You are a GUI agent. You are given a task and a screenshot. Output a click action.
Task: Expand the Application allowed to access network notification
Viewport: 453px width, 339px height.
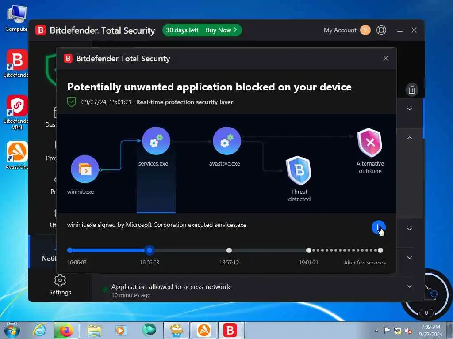coord(409,286)
